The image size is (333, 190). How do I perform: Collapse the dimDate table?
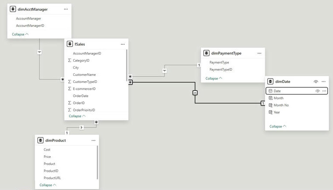click(x=278, y=127)
